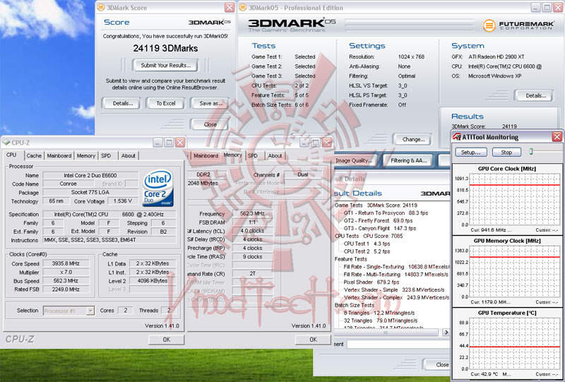Open Image Quality options
Viewport: 565px width, 382px height.
tap(355, 160)
